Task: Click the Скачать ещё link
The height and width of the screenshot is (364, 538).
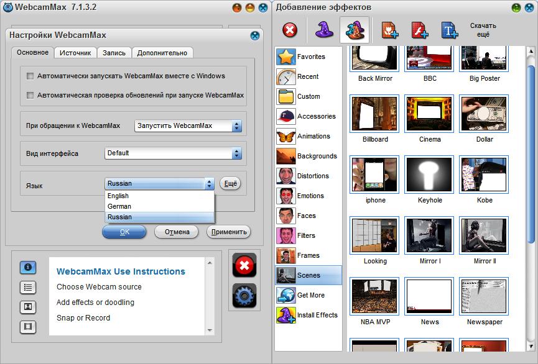Action: point(483,30)
